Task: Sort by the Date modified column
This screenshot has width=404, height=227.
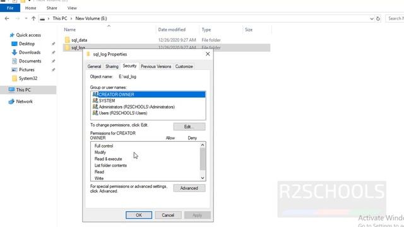Action: pyautogui.click(x=172, y=30)
